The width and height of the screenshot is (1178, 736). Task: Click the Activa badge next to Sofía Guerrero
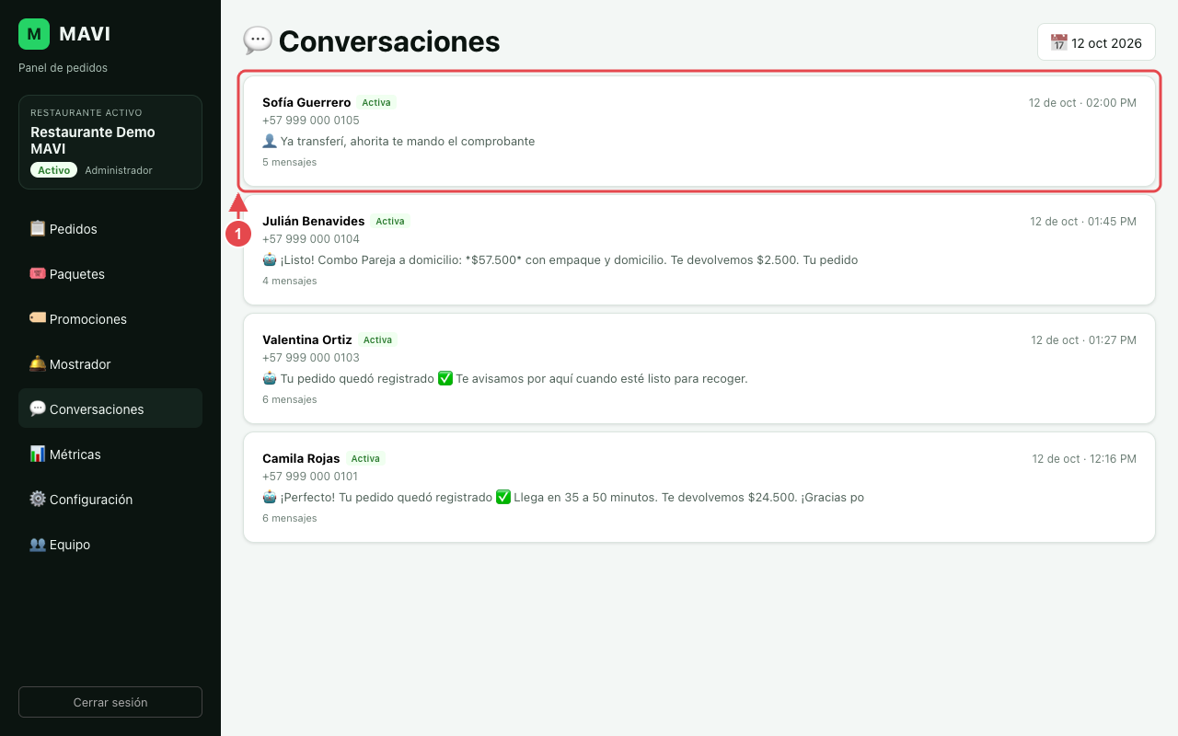coord(376,102)
